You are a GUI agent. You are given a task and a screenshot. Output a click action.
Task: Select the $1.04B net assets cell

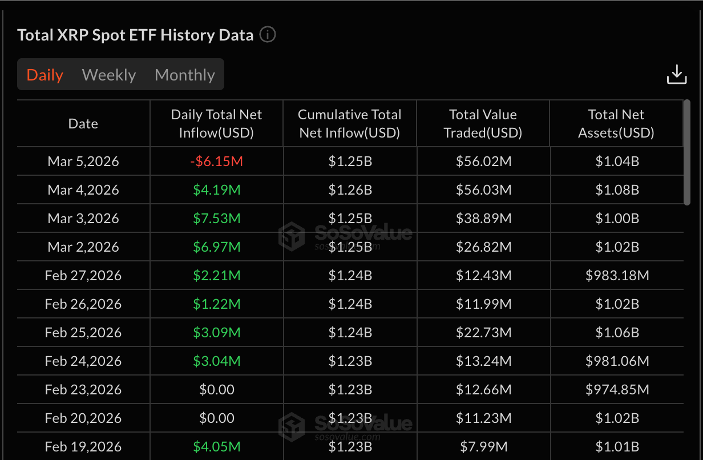[616, 162]
